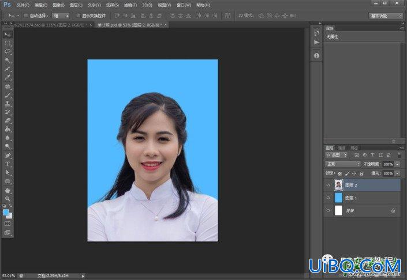Viewport: 407px width, 280px height.
Task: Open the auto-select 组 dropdown
Action: point(61,16)
